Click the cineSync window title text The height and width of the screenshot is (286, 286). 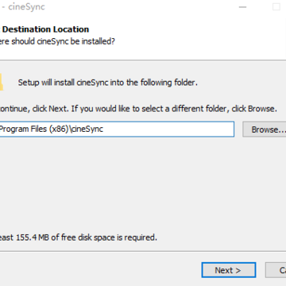point(26,7)
